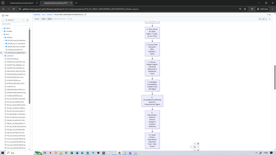View site information icon in address bar
This screenshot has height=155, width=276.
(x=20, y=9)
